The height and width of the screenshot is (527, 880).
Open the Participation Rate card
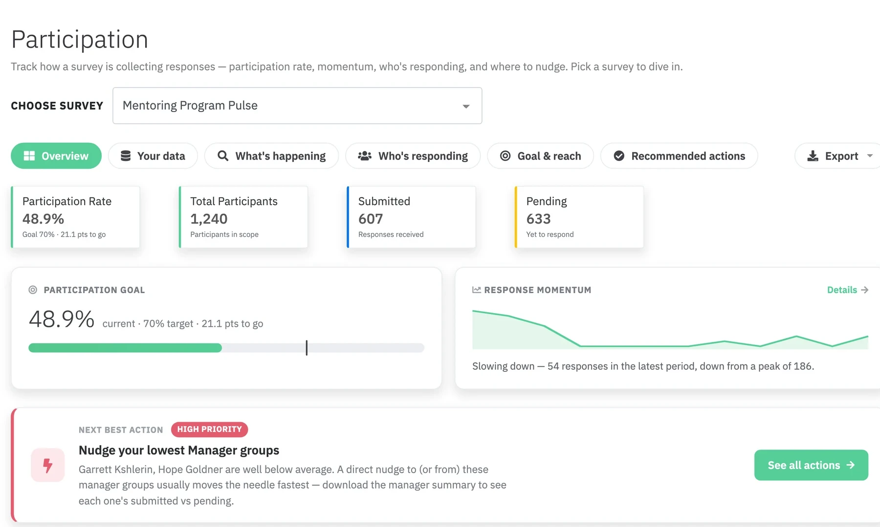click(75, 217)
